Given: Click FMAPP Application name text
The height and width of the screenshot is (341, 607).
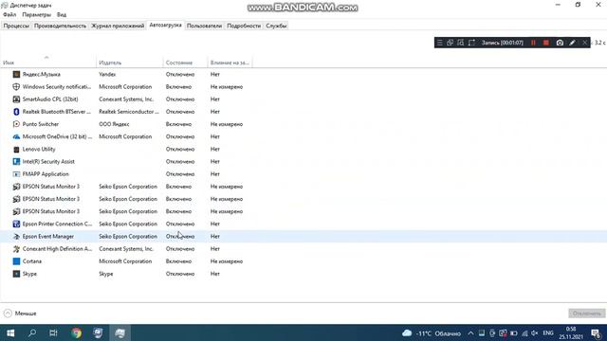Looking at the screenshot, I should [46, 174].
